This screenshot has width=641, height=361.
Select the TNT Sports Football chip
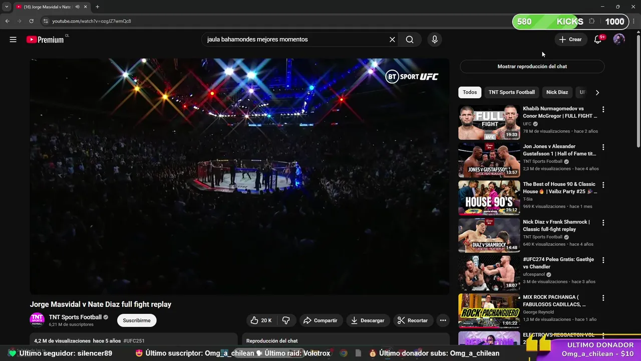511,92
